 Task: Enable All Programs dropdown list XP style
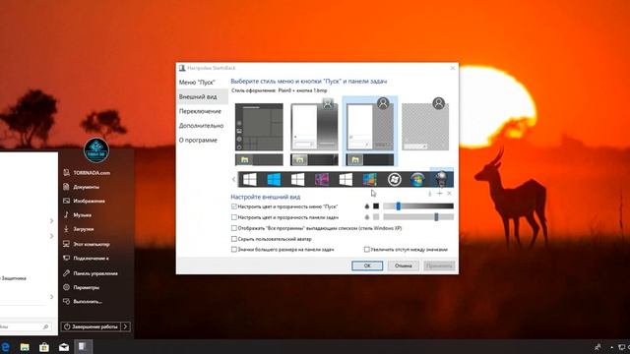[234, 228]
